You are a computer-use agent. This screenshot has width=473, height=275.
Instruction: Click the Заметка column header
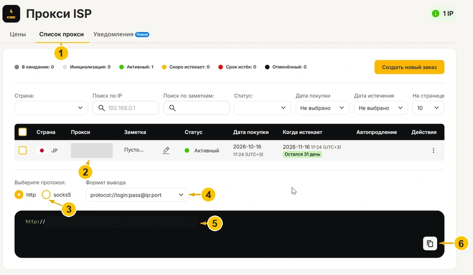tap(135, 132)
